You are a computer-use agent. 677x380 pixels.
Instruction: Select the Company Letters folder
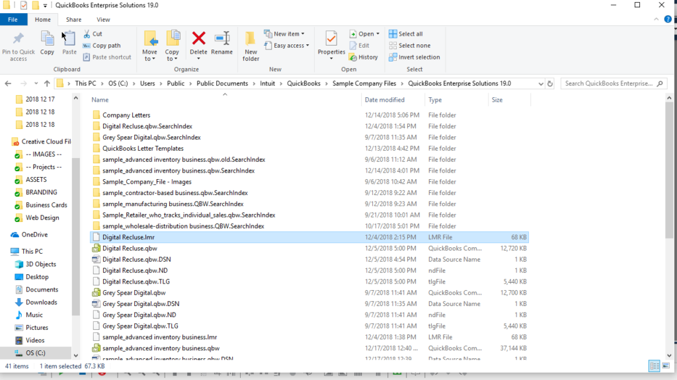[x=121, y=115]
